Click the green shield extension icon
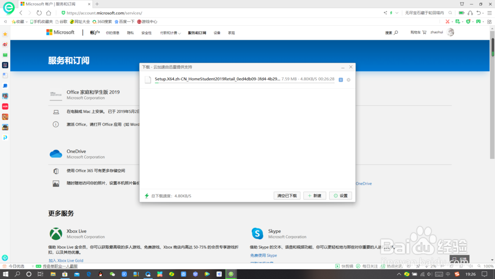The height and width of the screenshot is (279, 495). 468,21
